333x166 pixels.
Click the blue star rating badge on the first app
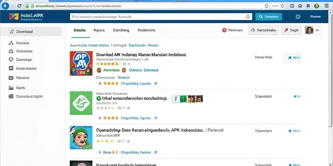click(x=292, y=58)
